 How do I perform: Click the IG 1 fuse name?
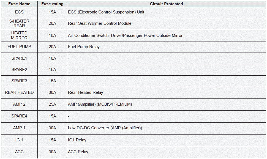(19, 140)
